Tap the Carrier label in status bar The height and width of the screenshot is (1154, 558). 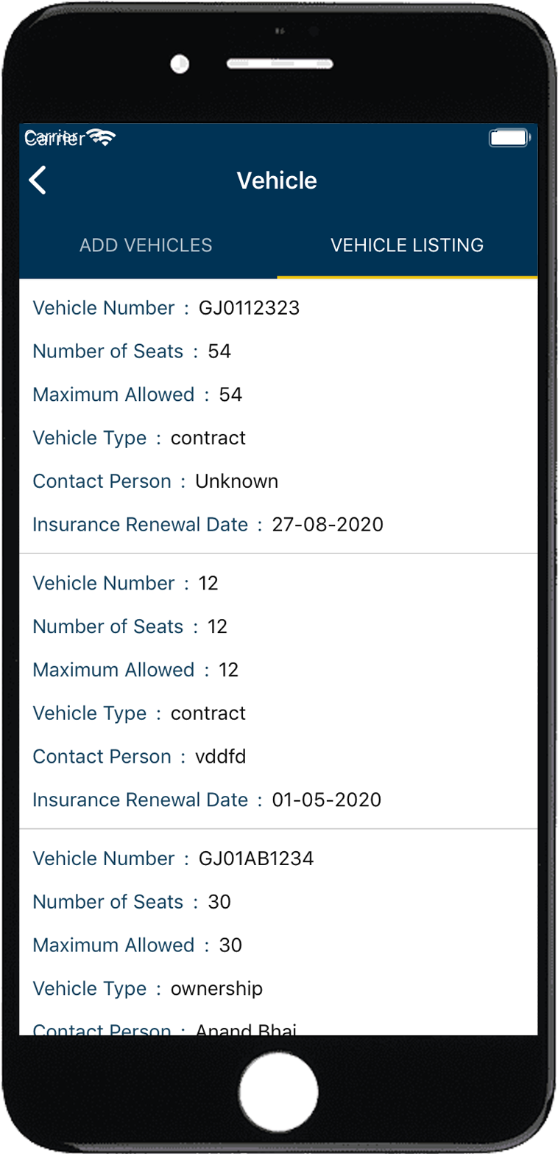pyautogui.click(x=54, y=138)
